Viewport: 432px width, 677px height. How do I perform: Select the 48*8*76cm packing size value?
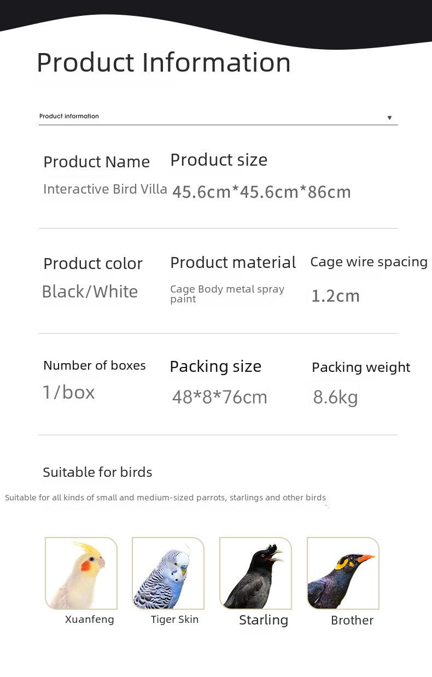coord(219,397)
